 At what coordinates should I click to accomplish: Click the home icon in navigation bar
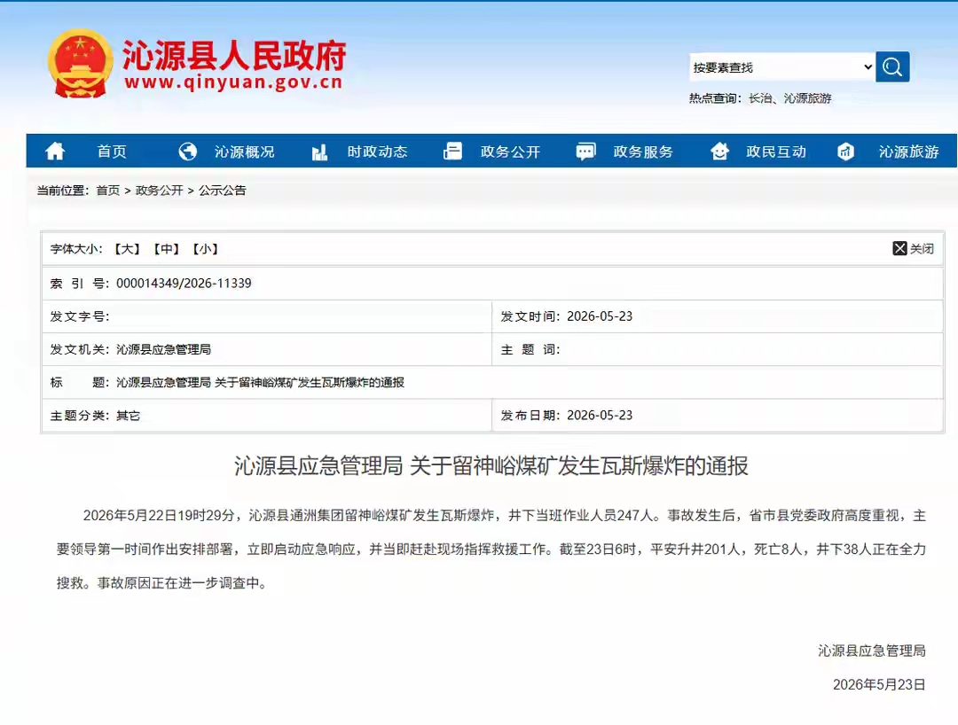pos(55,151)
